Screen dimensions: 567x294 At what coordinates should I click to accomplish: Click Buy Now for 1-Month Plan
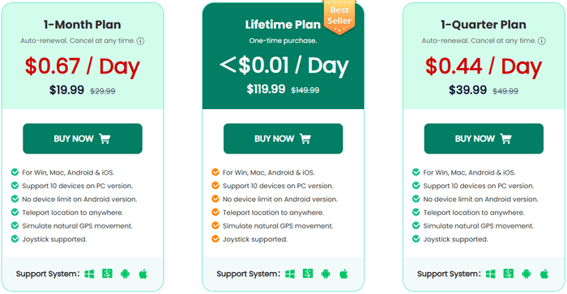click(x=83, y=139)
